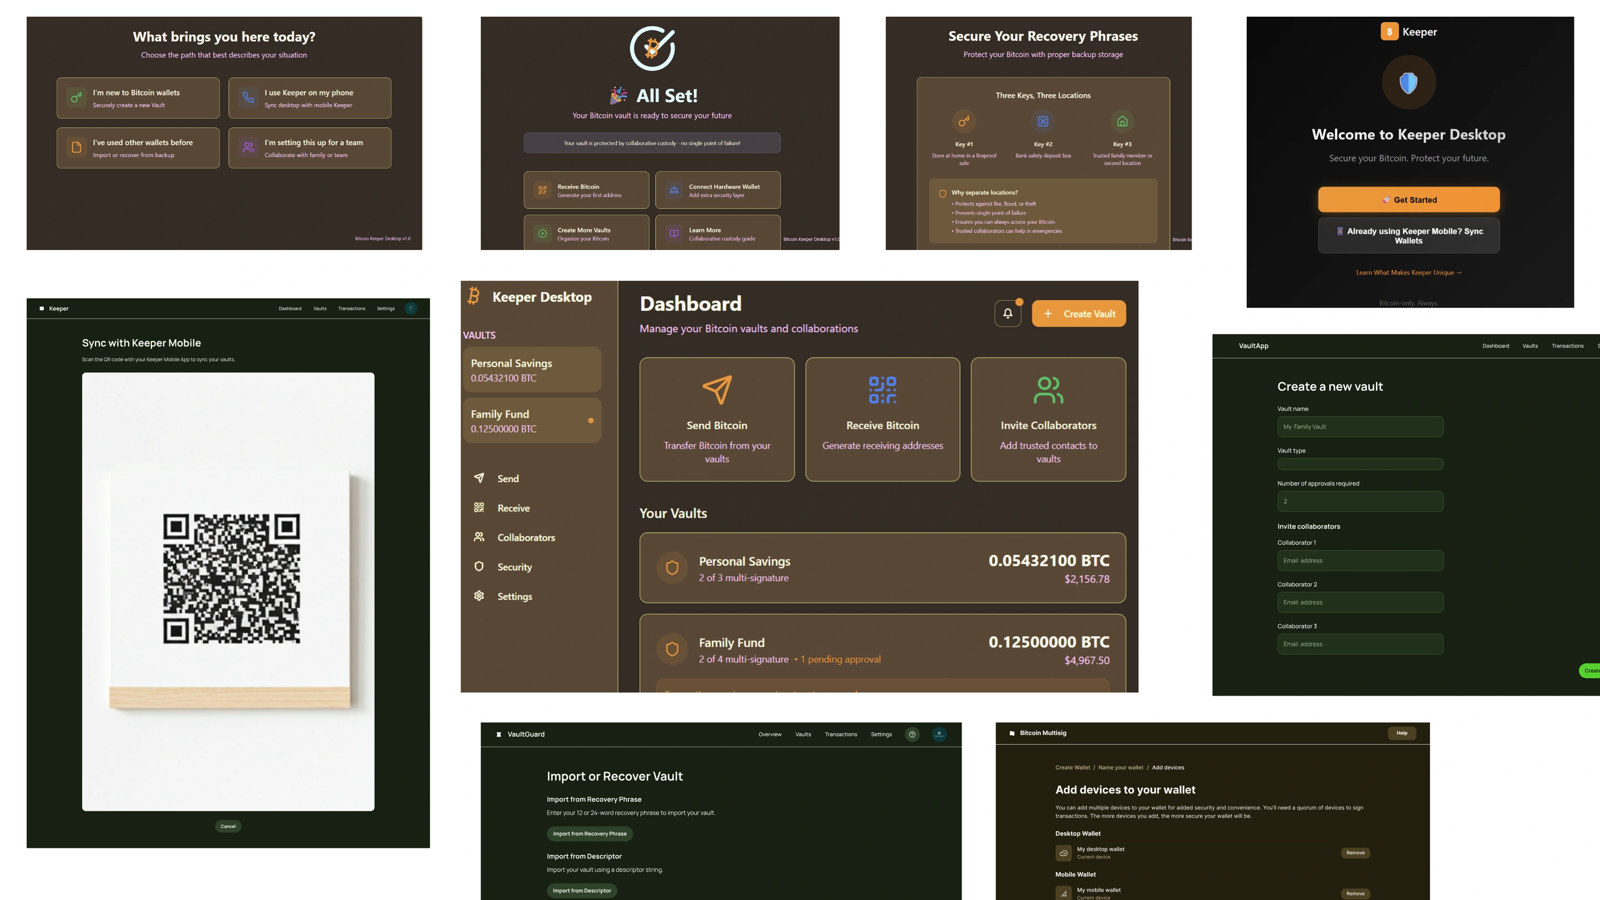This screenshot has height=900, width=1600.
Task: Click Number of approvals required field
Action: click(x=1360, y=501)
